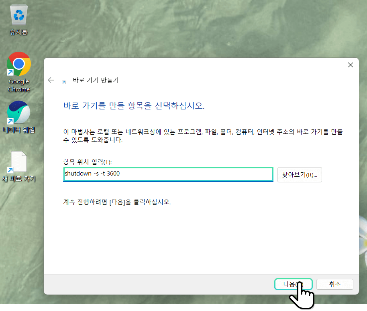Click the 새 바로 가기 label text
This screenshot has height=311, width=367.
point(19,178)
